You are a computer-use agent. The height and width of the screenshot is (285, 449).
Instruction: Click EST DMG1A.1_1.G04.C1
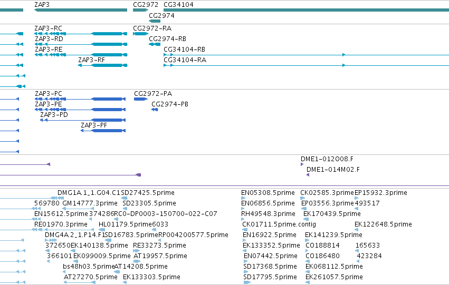89,193
